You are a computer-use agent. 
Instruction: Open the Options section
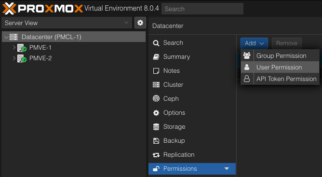(x=192, y=113)
